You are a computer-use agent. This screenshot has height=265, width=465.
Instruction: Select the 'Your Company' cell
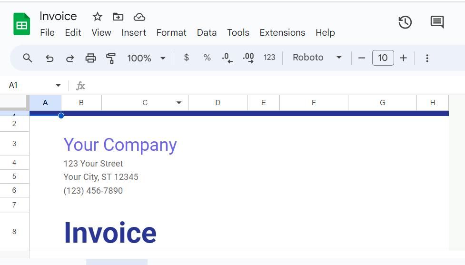(x=120, y=145)
